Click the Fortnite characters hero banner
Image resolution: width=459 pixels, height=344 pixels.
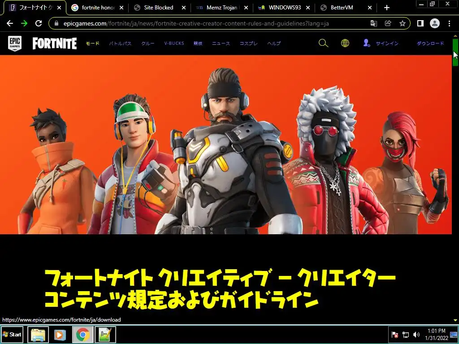point(226,145)
